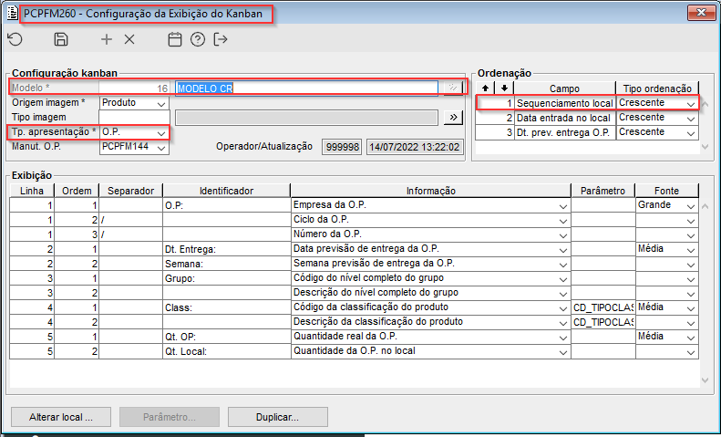Click the update date field 14/07/2022 13:22:02

point(415,147)
